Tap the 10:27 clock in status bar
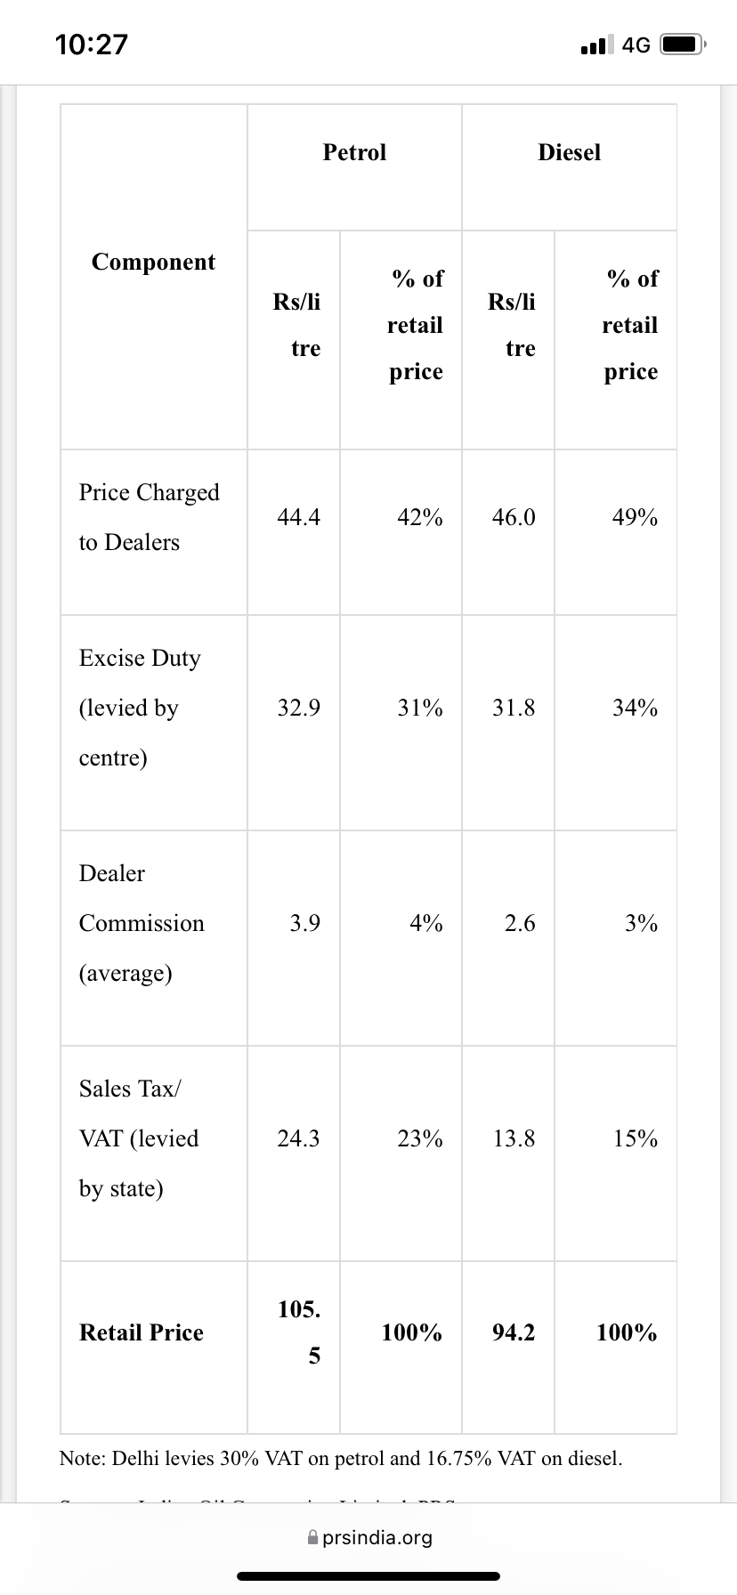Image resolution: width=737 pixels, height=1595 pixels. pyautogui.click(x=91, y=44)
